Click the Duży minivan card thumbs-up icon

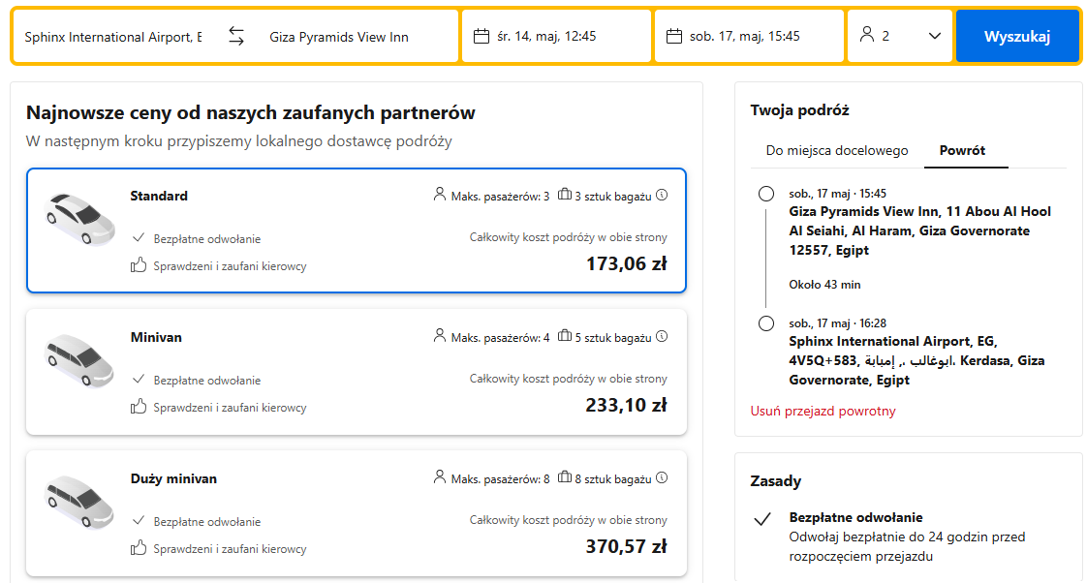click(x=139, y=547)
